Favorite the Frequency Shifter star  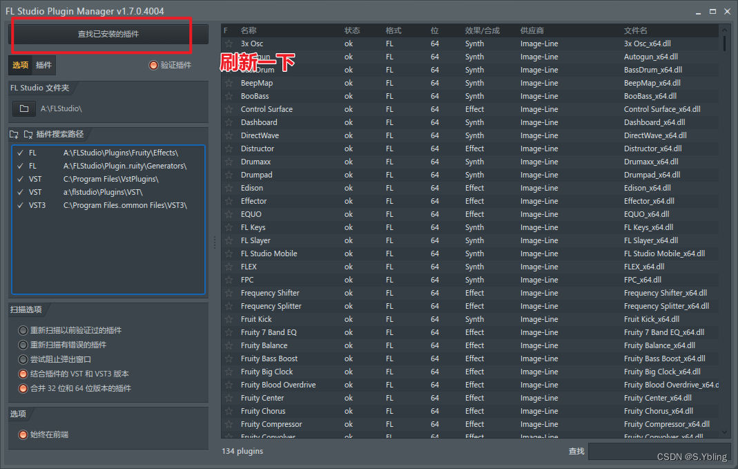(229, 293)
